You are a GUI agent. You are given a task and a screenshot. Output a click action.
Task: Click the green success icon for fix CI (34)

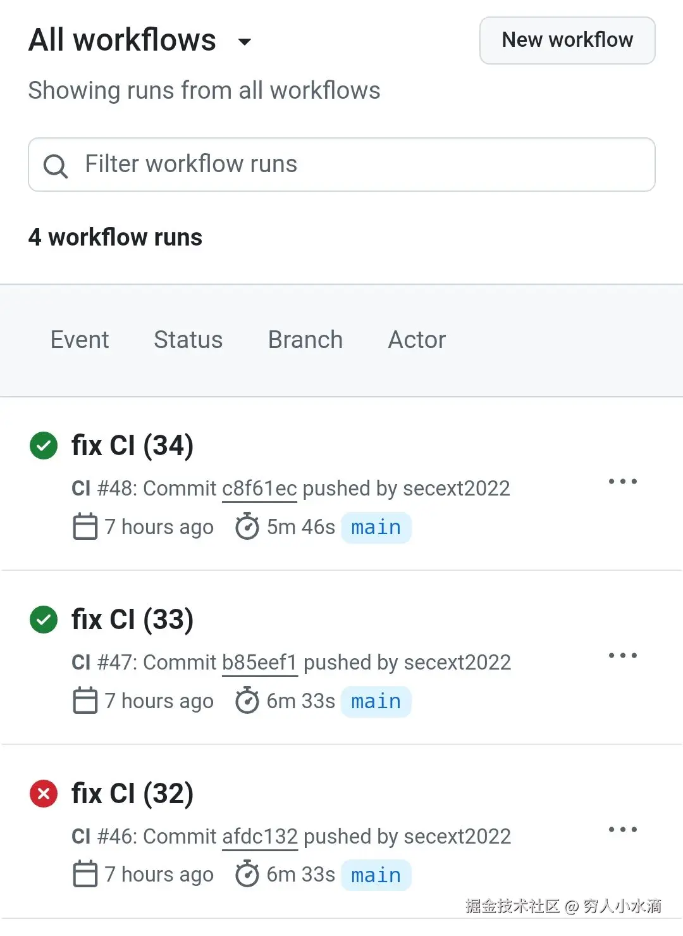[44, 446]
